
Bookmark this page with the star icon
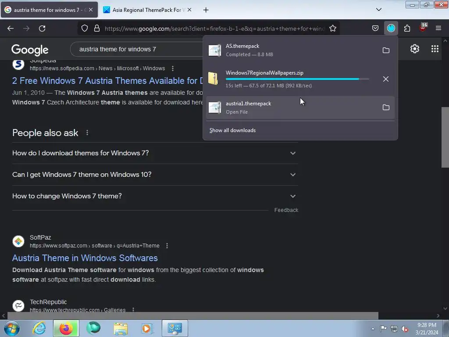[x=332, y=29]
